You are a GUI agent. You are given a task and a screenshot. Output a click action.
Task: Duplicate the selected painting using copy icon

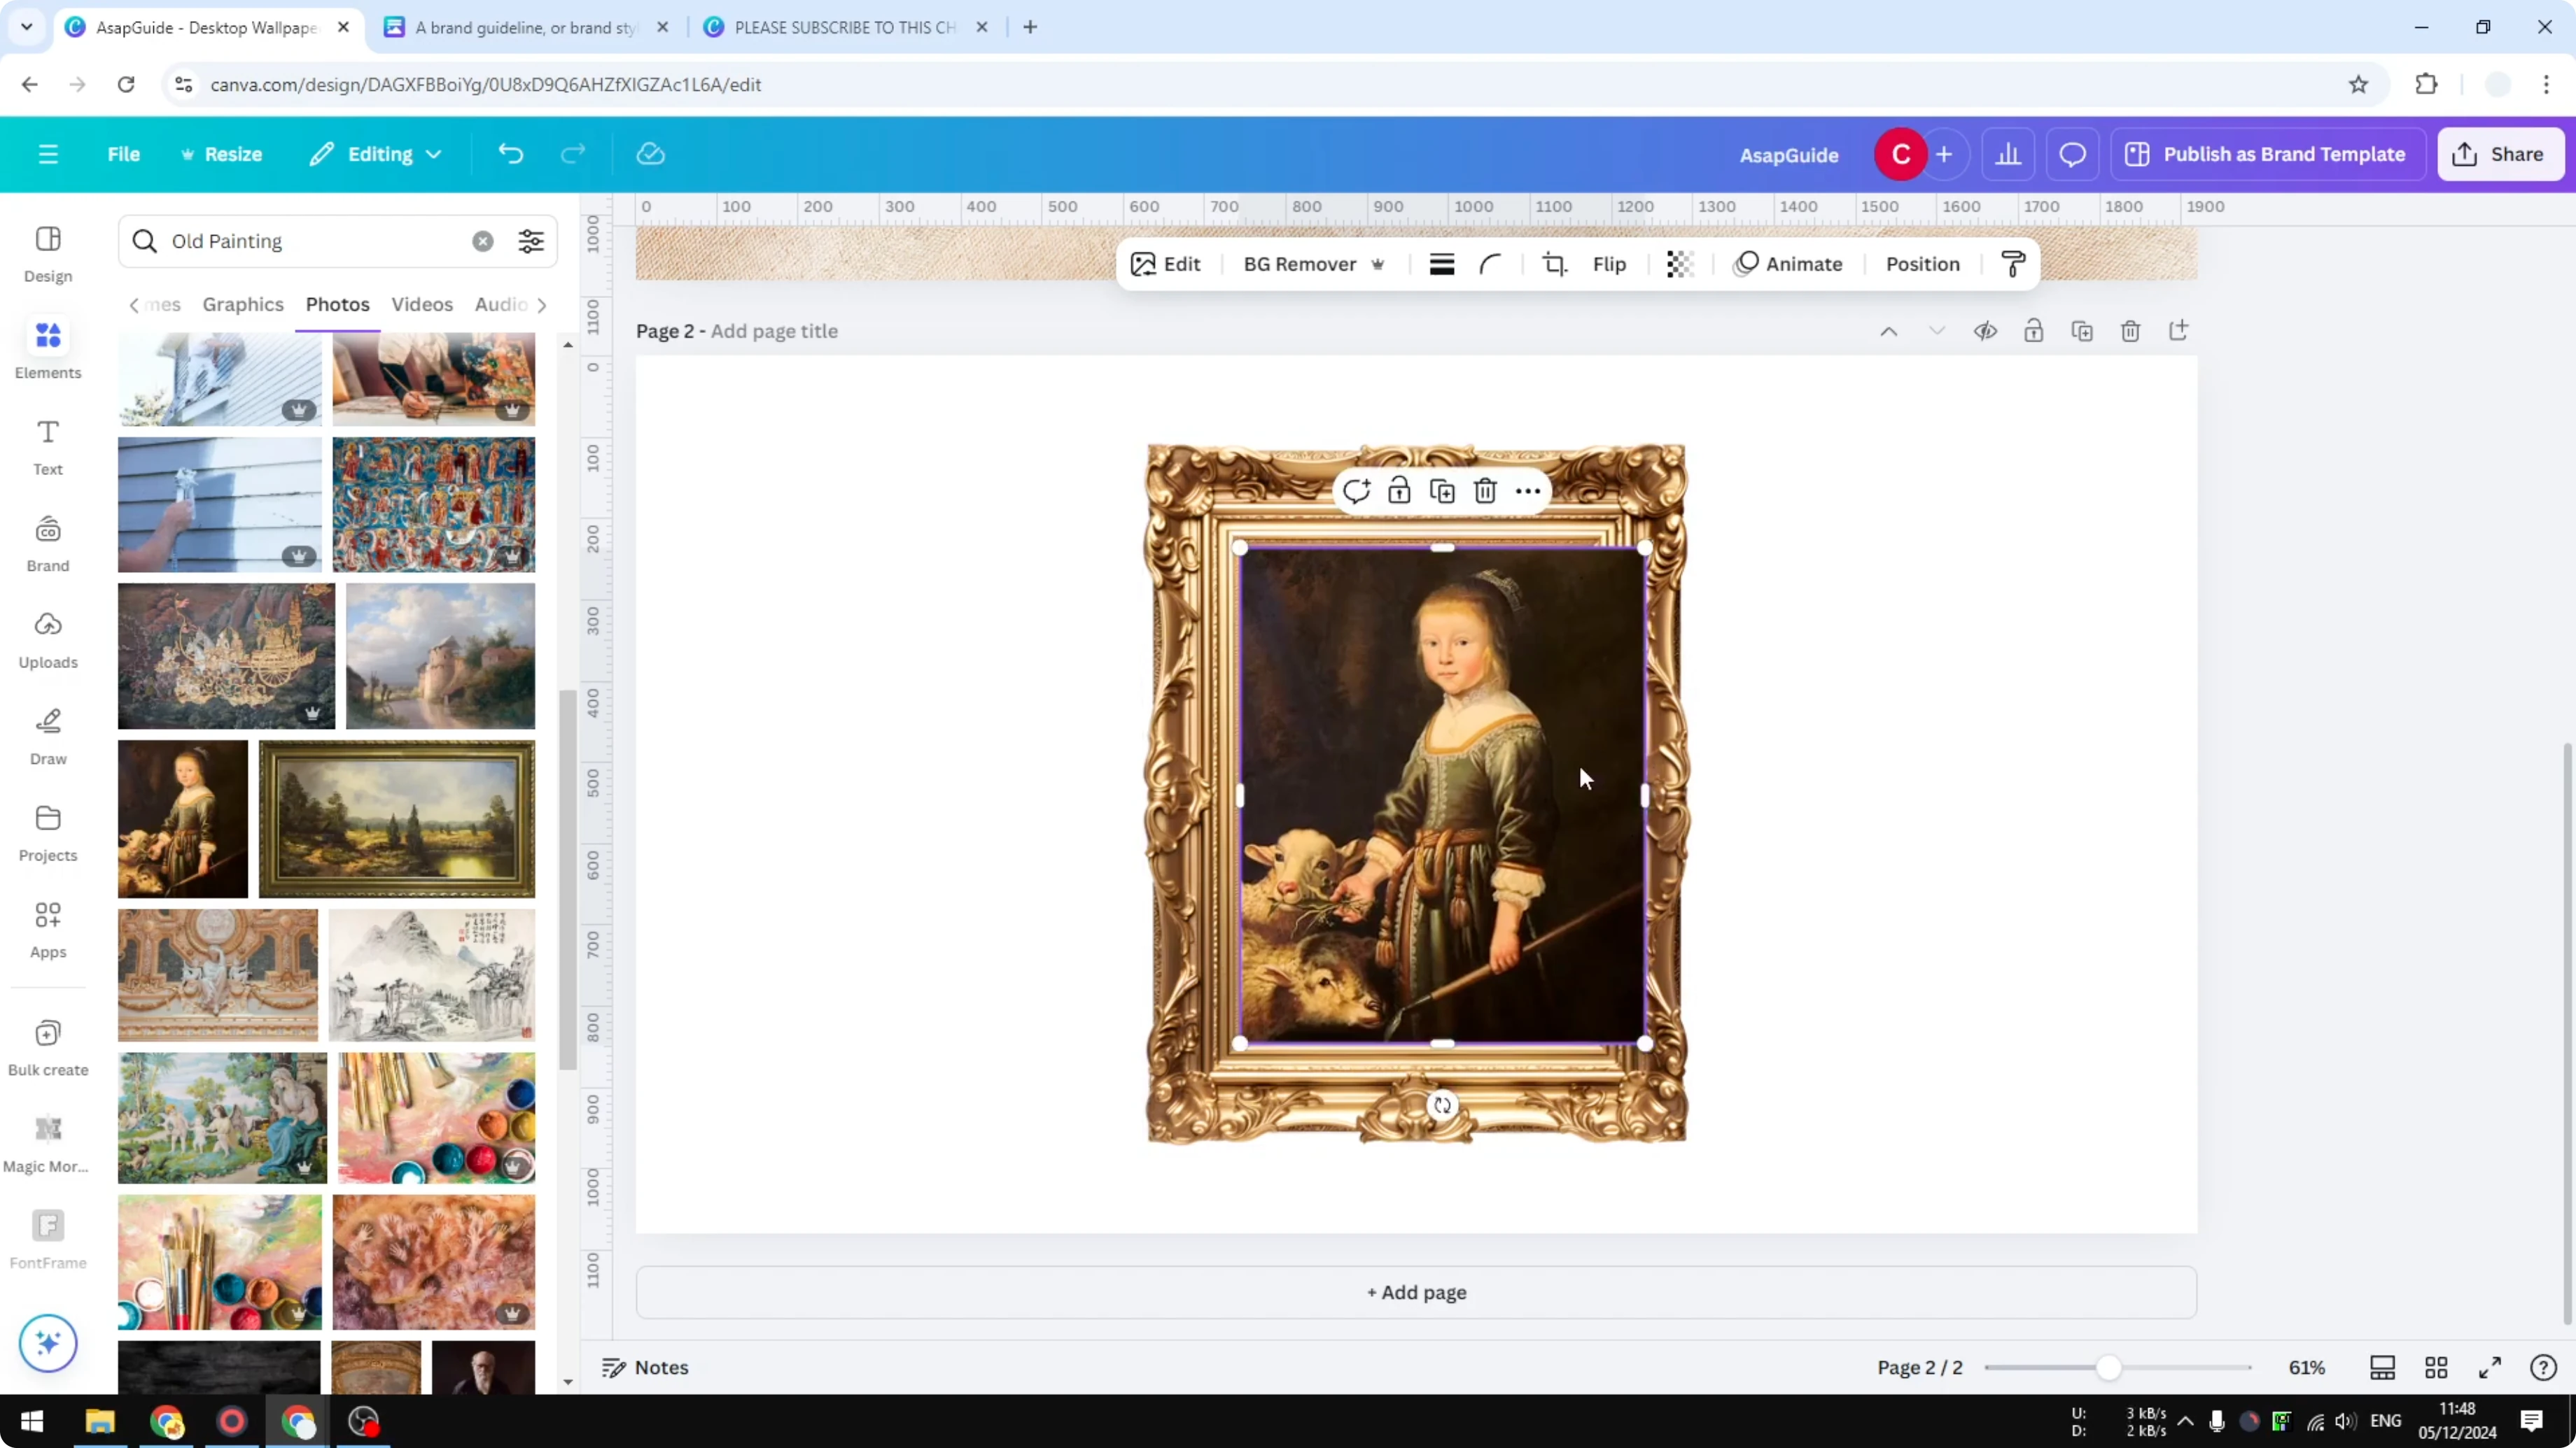pos(1443,490)
